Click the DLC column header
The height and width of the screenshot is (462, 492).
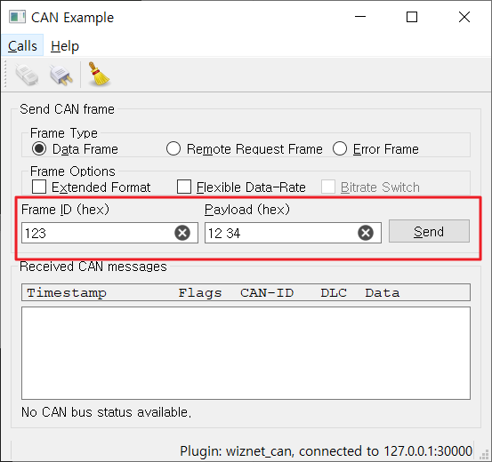334,292
